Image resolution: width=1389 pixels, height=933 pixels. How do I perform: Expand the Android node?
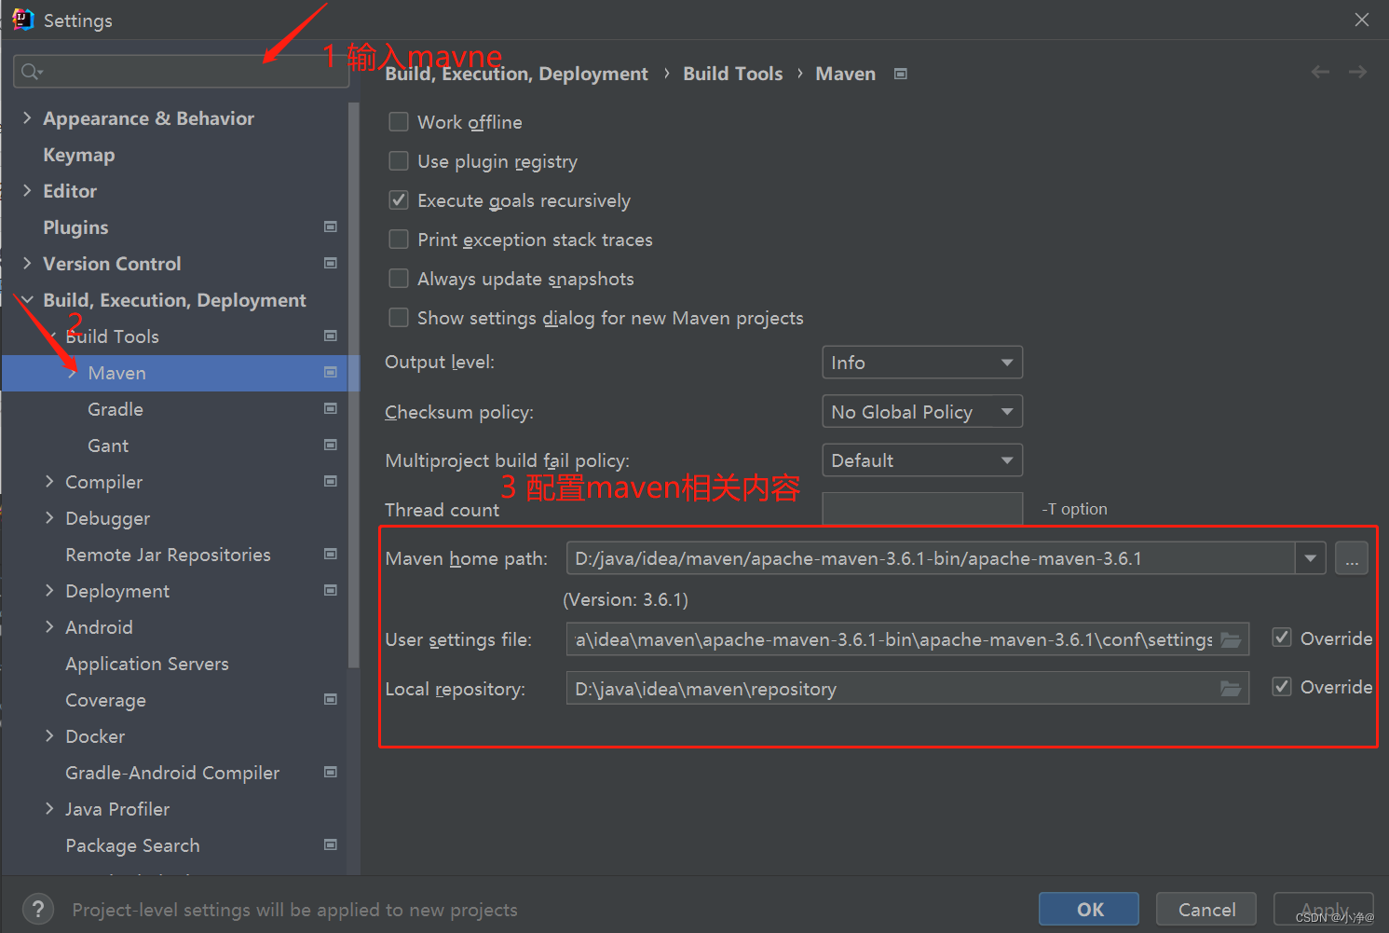49,626
